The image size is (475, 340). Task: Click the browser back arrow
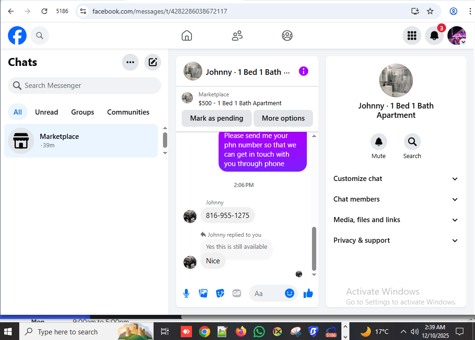[11, 11]
